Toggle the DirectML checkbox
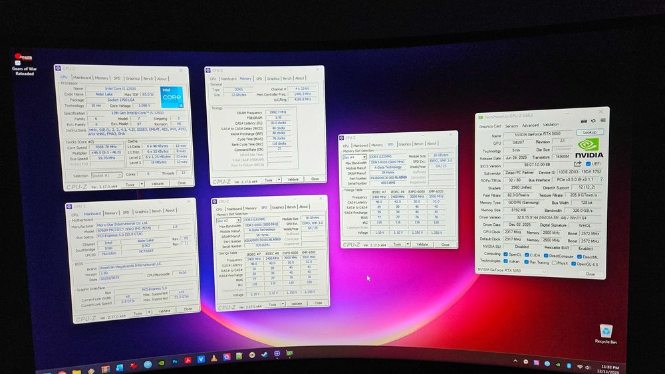Screen dimensions: 665x374 click(579, 256)
